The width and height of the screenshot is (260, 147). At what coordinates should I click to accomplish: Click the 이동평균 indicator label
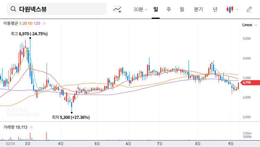click(x=11, y=23)
